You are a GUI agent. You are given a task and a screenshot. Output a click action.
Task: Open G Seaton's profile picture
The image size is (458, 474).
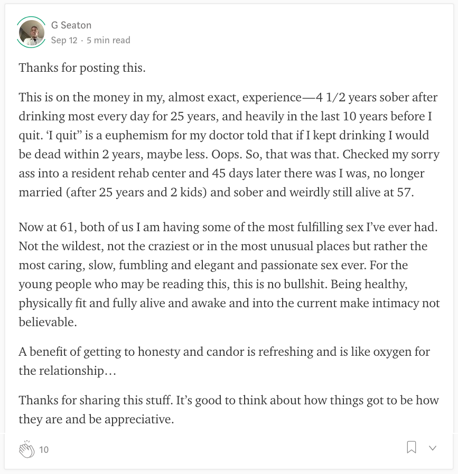[x=32, y=32]
